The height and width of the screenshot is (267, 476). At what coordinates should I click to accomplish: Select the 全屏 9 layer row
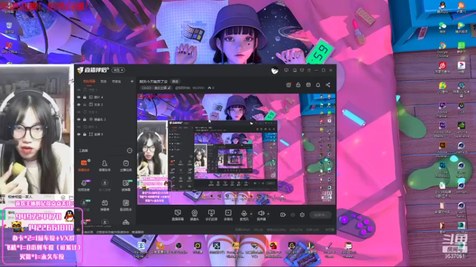105,134
